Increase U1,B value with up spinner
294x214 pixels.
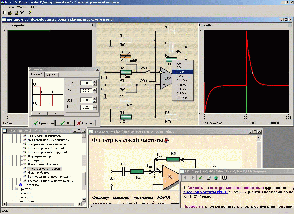(95, 82)
